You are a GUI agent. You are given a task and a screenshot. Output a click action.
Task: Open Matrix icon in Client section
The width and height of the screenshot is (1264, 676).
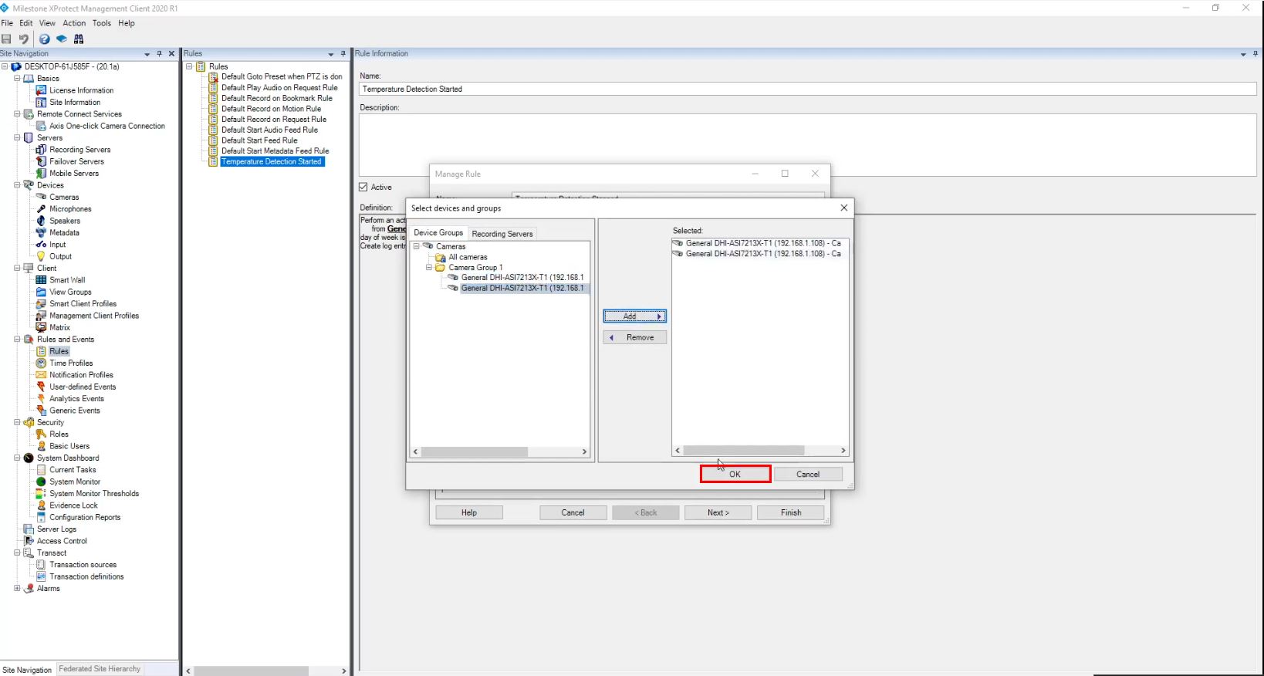pos(42,327)
